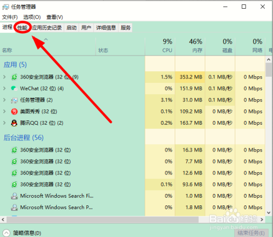Image resolution: width=273 pixels, height=237 pixels.
Task: Select the 美图秀秀 (32 位) row name
Action: 39,112
